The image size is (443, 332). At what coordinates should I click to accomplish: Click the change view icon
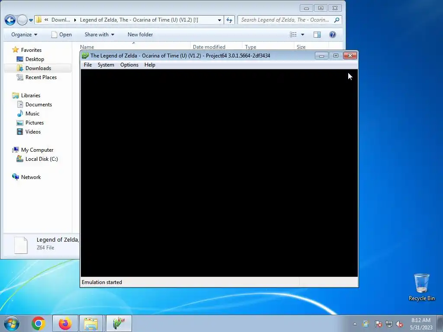293,35
